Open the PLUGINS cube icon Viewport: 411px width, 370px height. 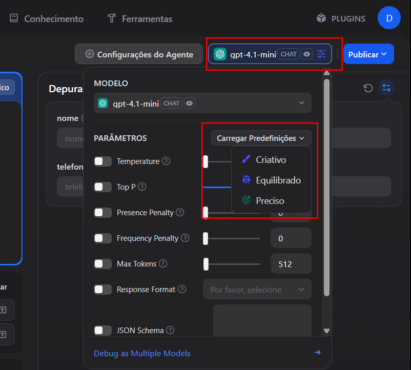[x=321, y=18]
